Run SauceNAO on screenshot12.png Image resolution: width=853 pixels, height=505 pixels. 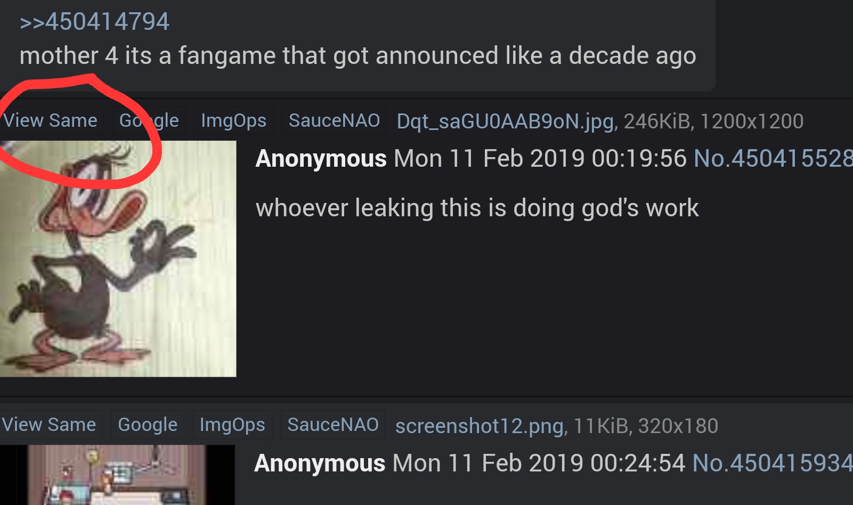[x=333, y=425]
